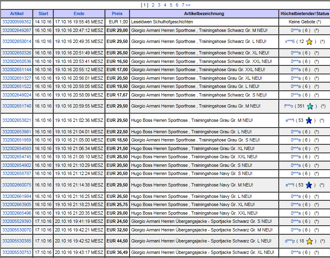The height and width of the screenshot is (258, 330).
Task: Click the blue star in row 332002653821
Action: 309,121
